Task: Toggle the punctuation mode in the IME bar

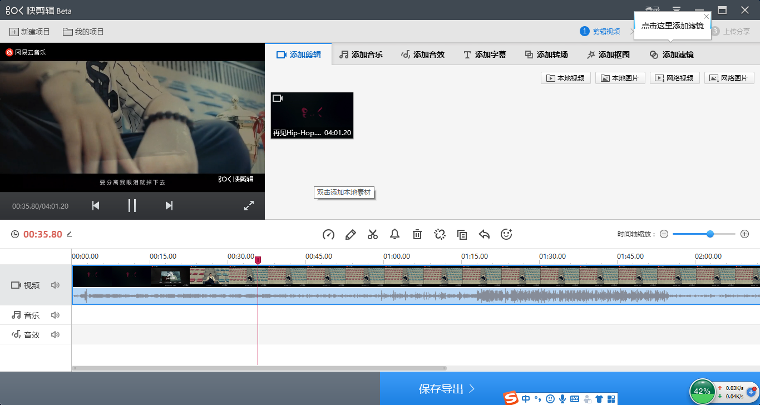Action: click(537, 398)
